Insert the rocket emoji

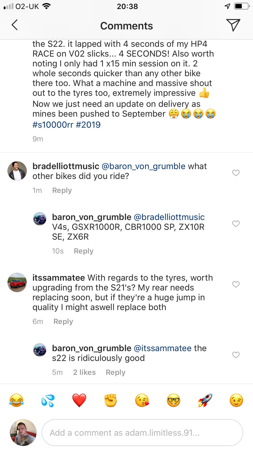click(205, 400)
